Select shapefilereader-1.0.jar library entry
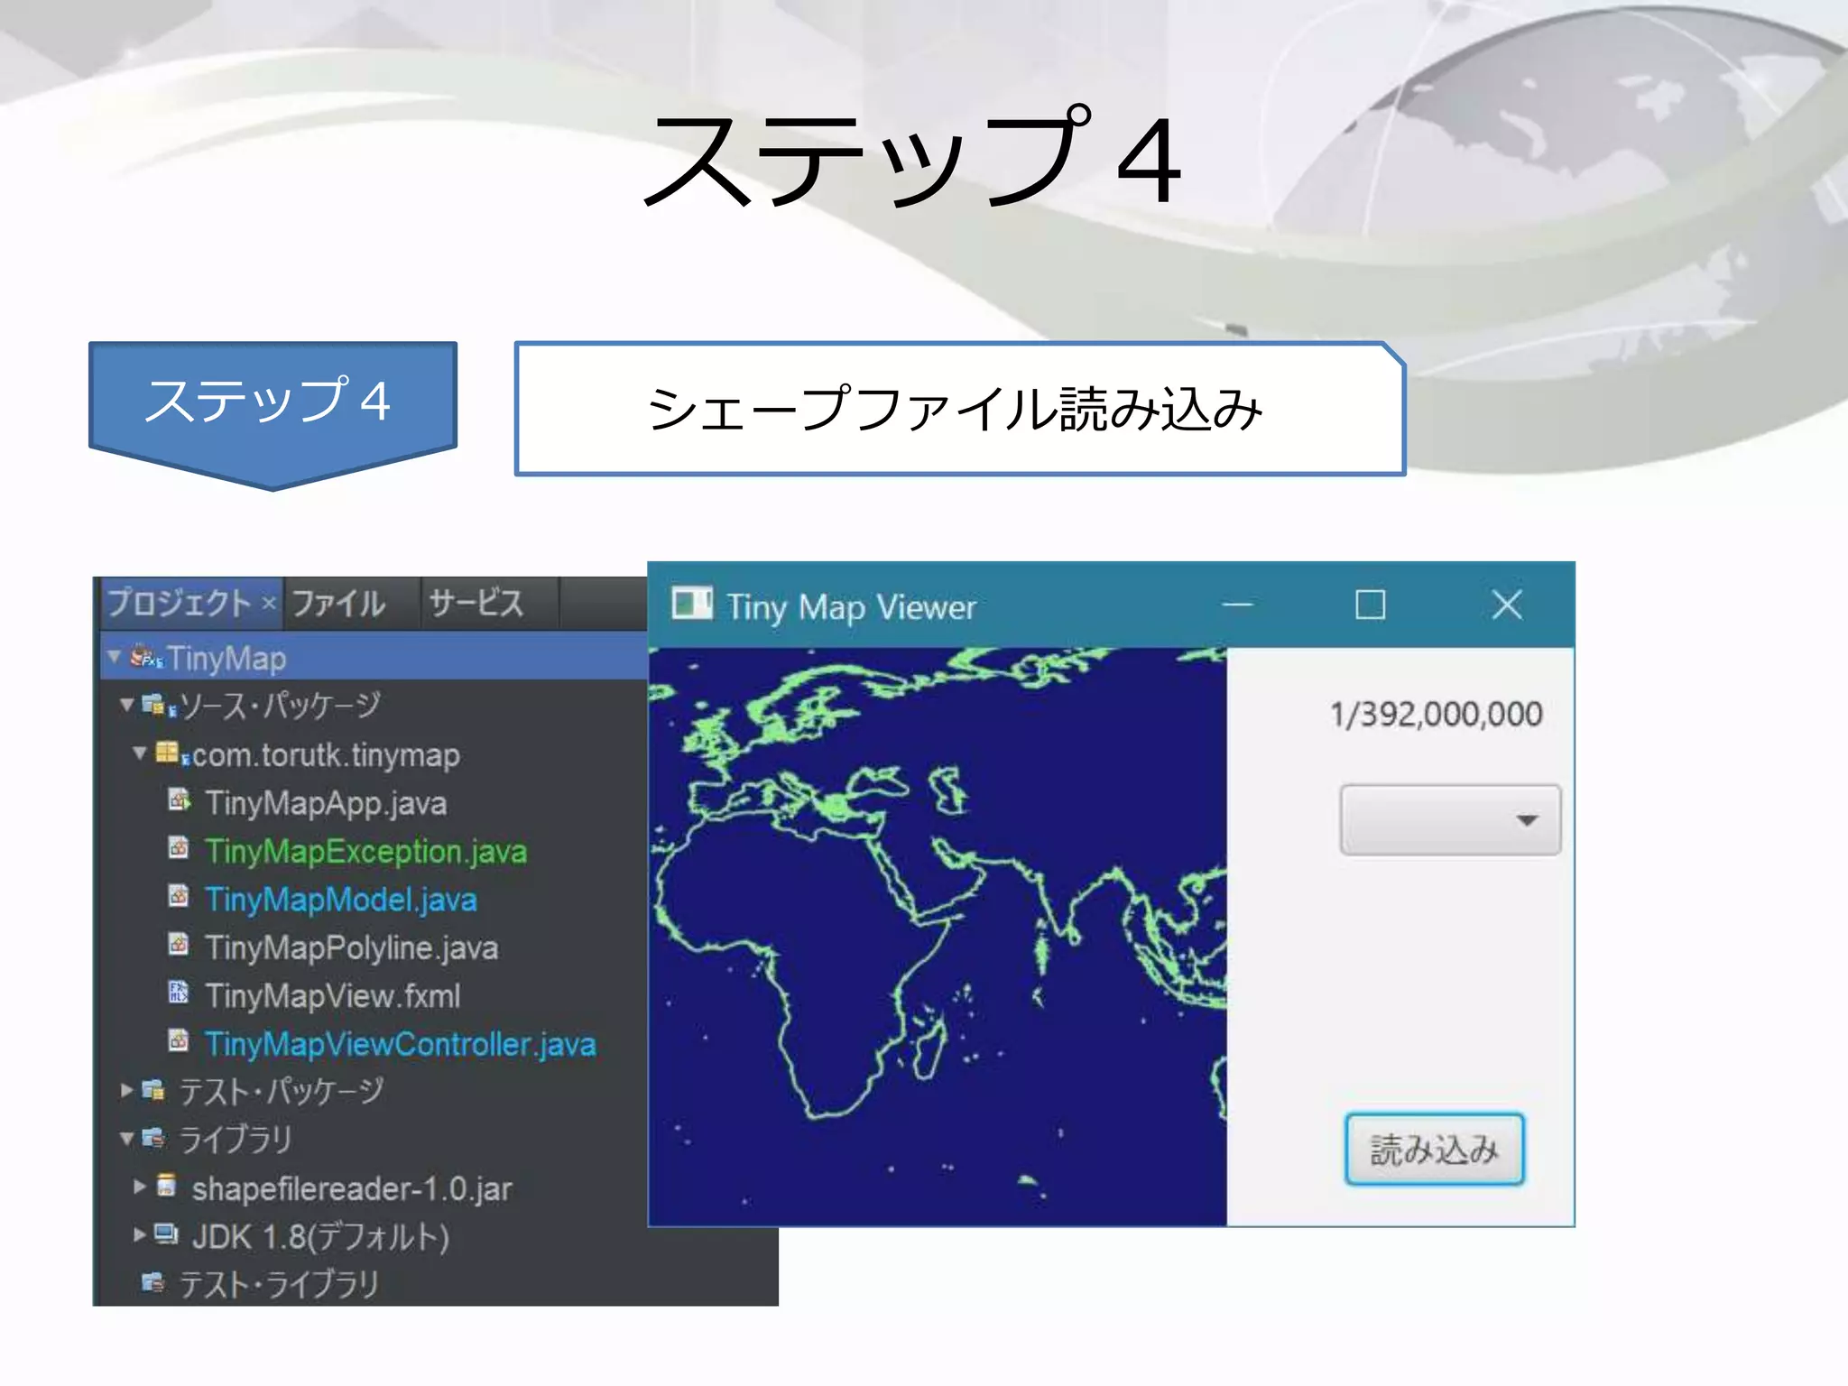 [352, 1187]
